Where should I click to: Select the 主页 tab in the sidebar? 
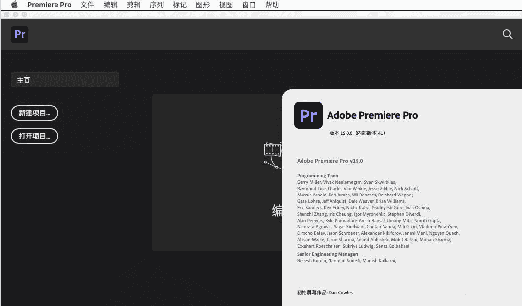point(64,80)
